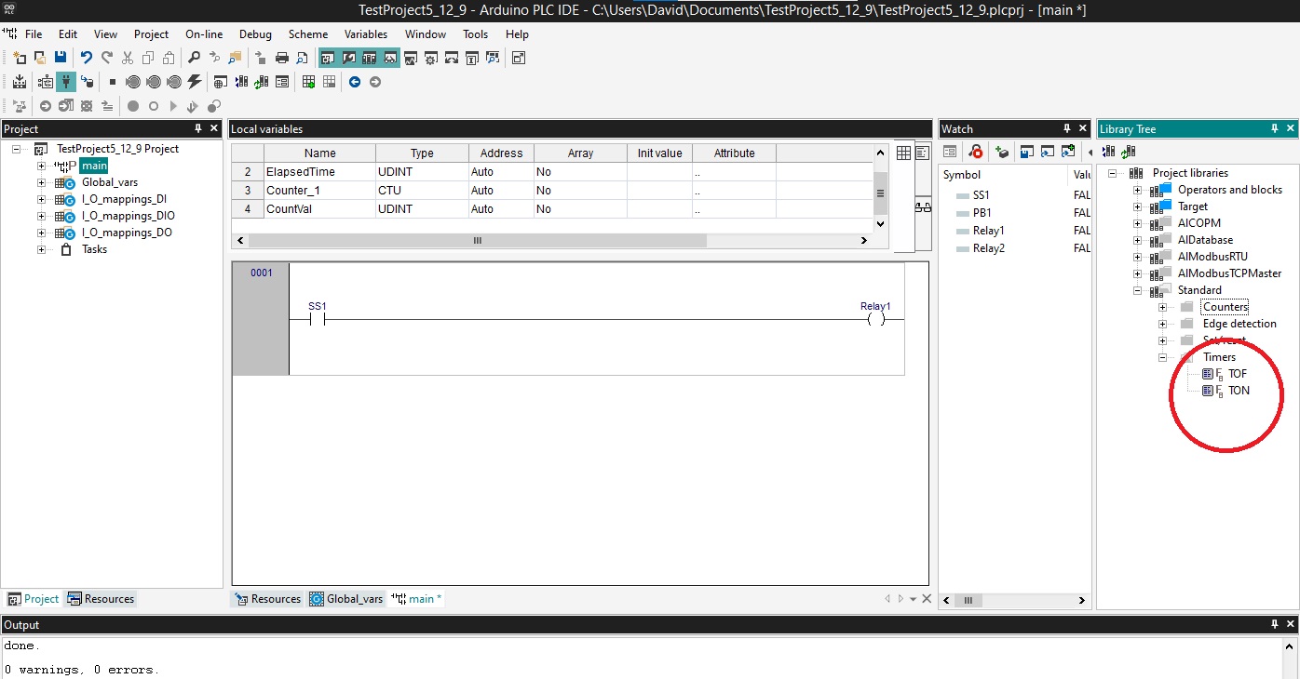1300x679 pixels.
Task: Switch to the Global_vars editor tab
Action: coord(346,599)
